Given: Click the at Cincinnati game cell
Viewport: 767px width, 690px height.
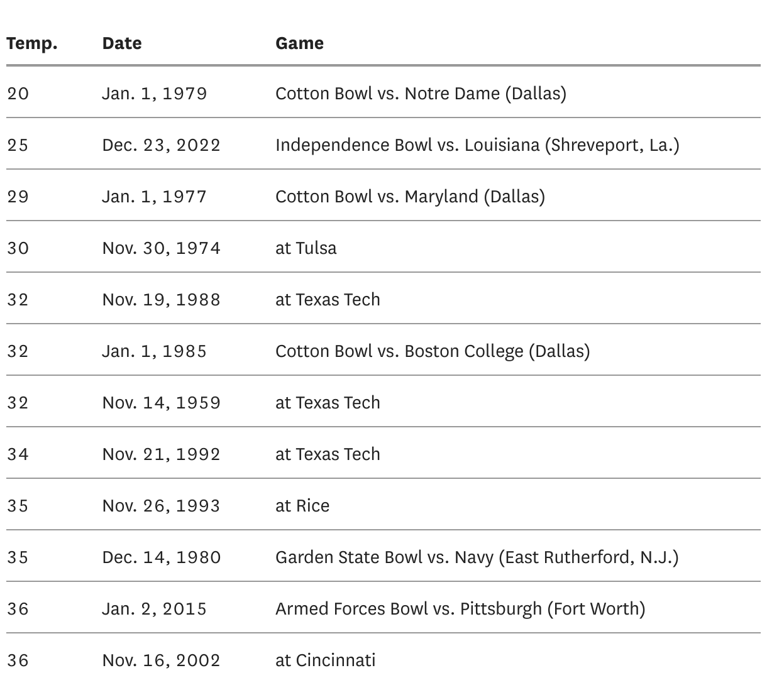Looking at the screenshot, I should coord(325,660).
